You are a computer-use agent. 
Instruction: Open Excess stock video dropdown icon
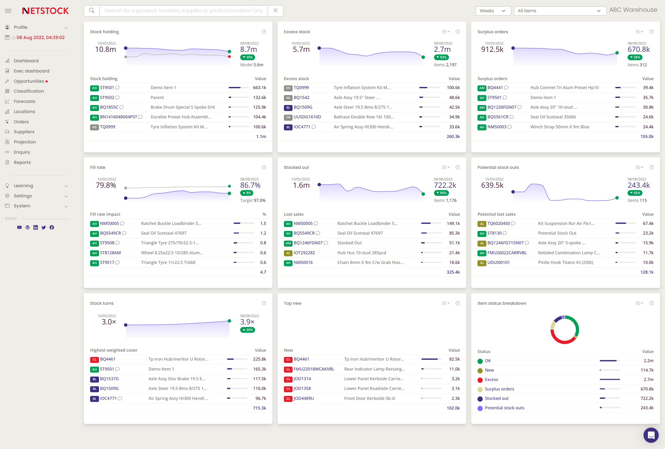(446, 32)
